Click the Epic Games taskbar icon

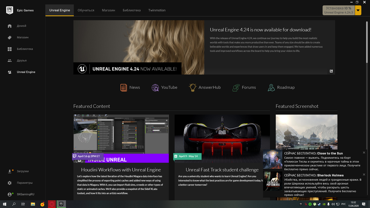coord(61,204)
